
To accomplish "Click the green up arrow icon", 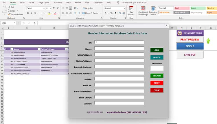I will [208, 41].
